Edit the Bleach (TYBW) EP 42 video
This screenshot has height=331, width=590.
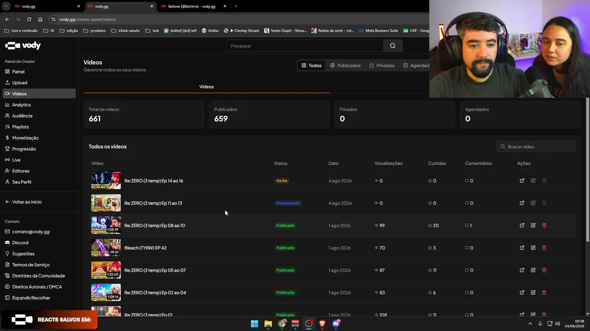[533, 248]
